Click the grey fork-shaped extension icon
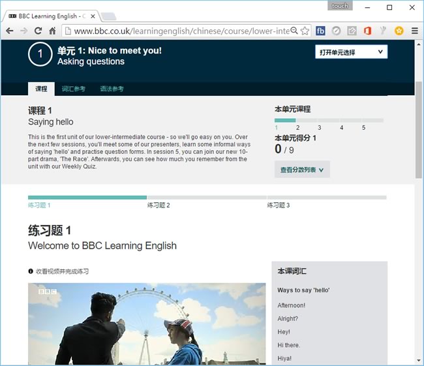Viewport: 424px width, 366px height. (x=383, y=31)
